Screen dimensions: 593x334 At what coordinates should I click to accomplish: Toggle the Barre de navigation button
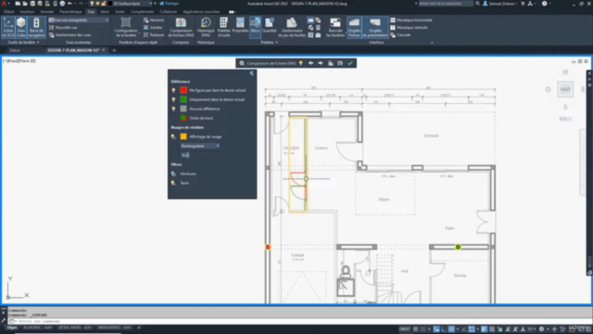tap(36, 28)
